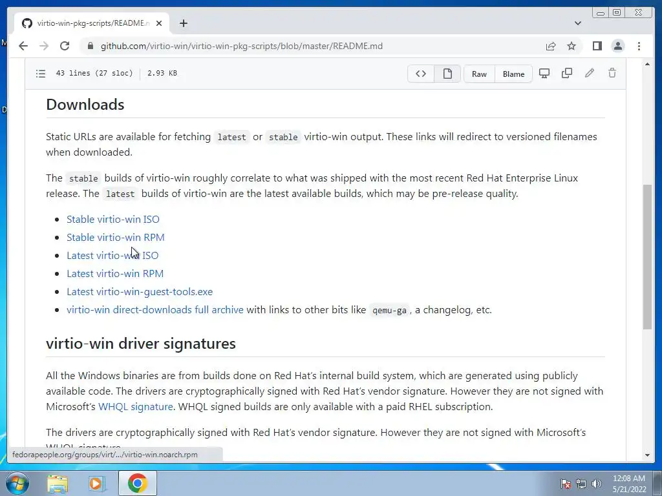Display the rendered file view
662x496 pixels.
coord(447,74)
